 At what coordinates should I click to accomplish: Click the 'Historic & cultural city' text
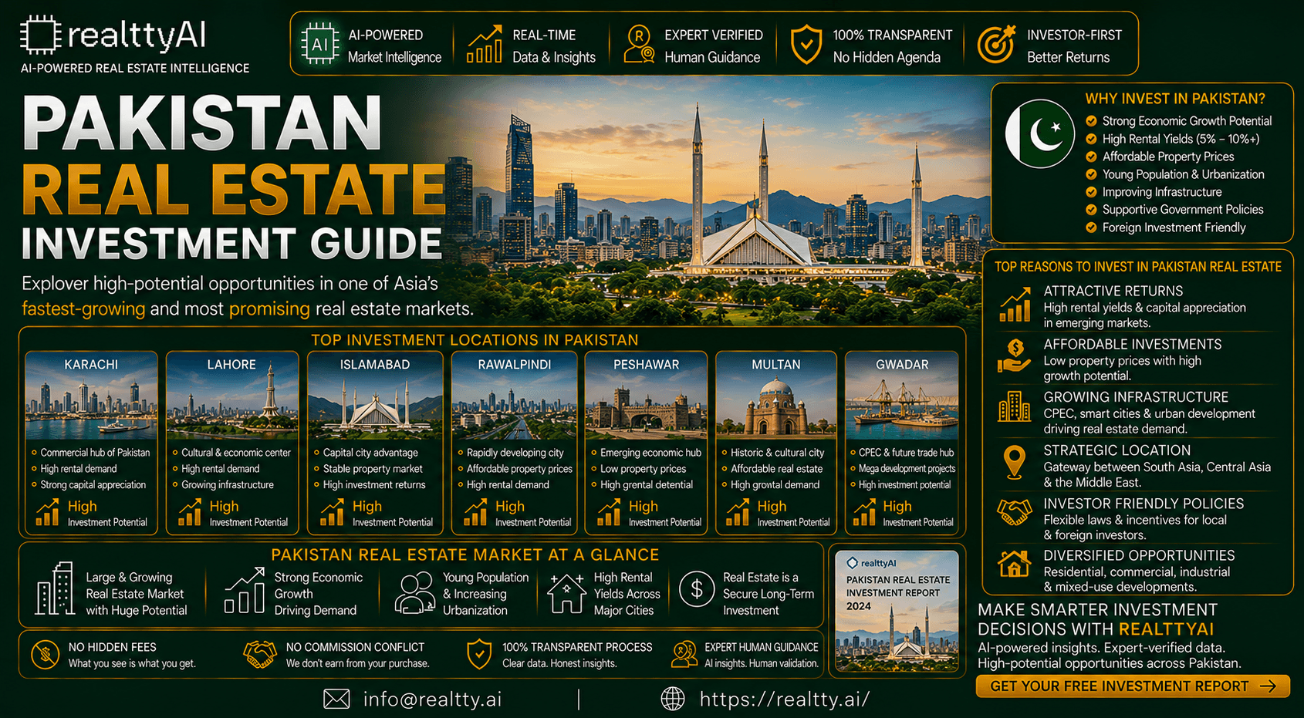[777, 453]
